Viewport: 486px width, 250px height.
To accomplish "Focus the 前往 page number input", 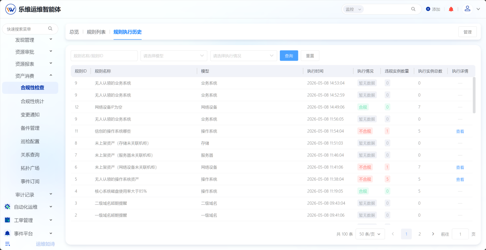I will (x=460, y=234).
